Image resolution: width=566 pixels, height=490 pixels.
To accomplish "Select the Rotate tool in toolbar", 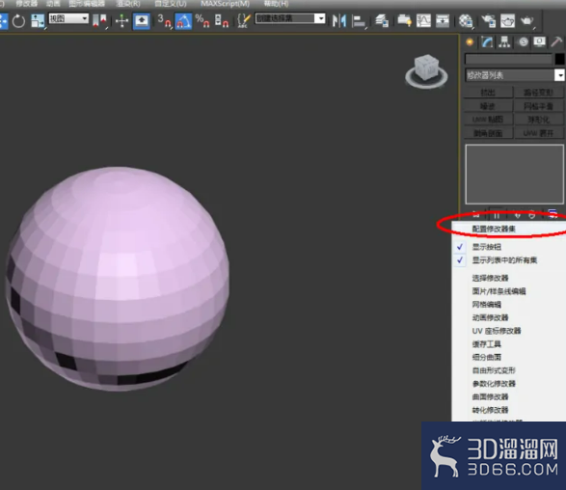I will pyautogui.click(x=18, y=21).
